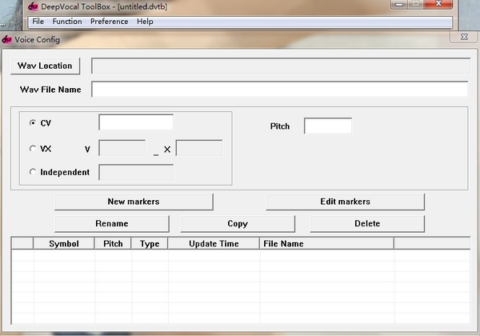Click the Copy button
480x336 pixels.
tap(238, 224)
